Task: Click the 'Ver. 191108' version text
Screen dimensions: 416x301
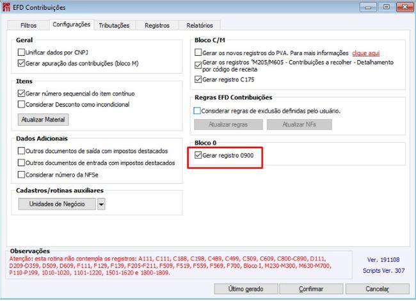Action: (x=383, y=260)
